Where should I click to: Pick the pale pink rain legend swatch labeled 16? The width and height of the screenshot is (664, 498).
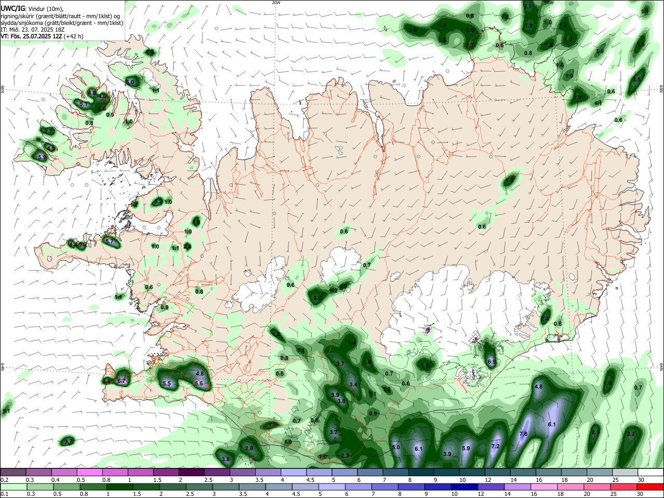[544, 487]
